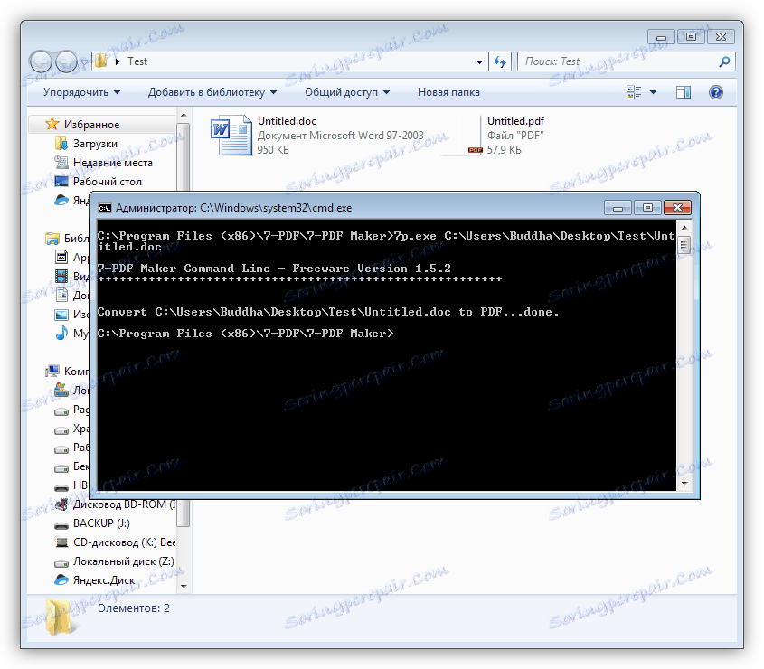Image resolution: width=764 pixels, height=669 pixels.
Task: Click the cmd window scroll-up arrow
Action: 684,228
